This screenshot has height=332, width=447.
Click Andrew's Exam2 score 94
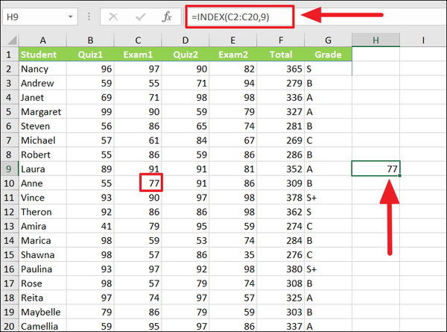point(233,83)
